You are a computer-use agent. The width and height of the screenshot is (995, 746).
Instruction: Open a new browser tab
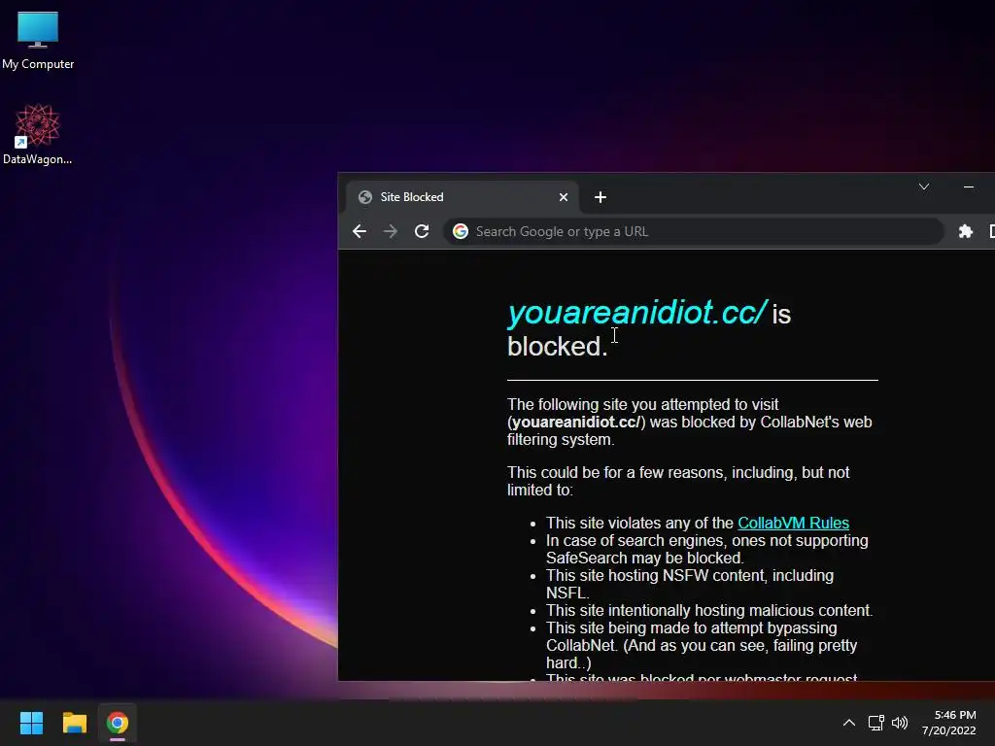click(600, 197)
